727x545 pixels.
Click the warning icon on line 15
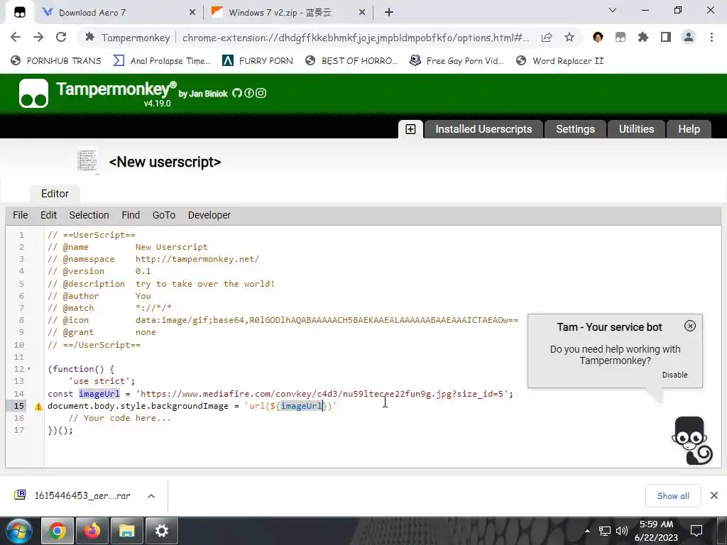click(x=38, y=407)
